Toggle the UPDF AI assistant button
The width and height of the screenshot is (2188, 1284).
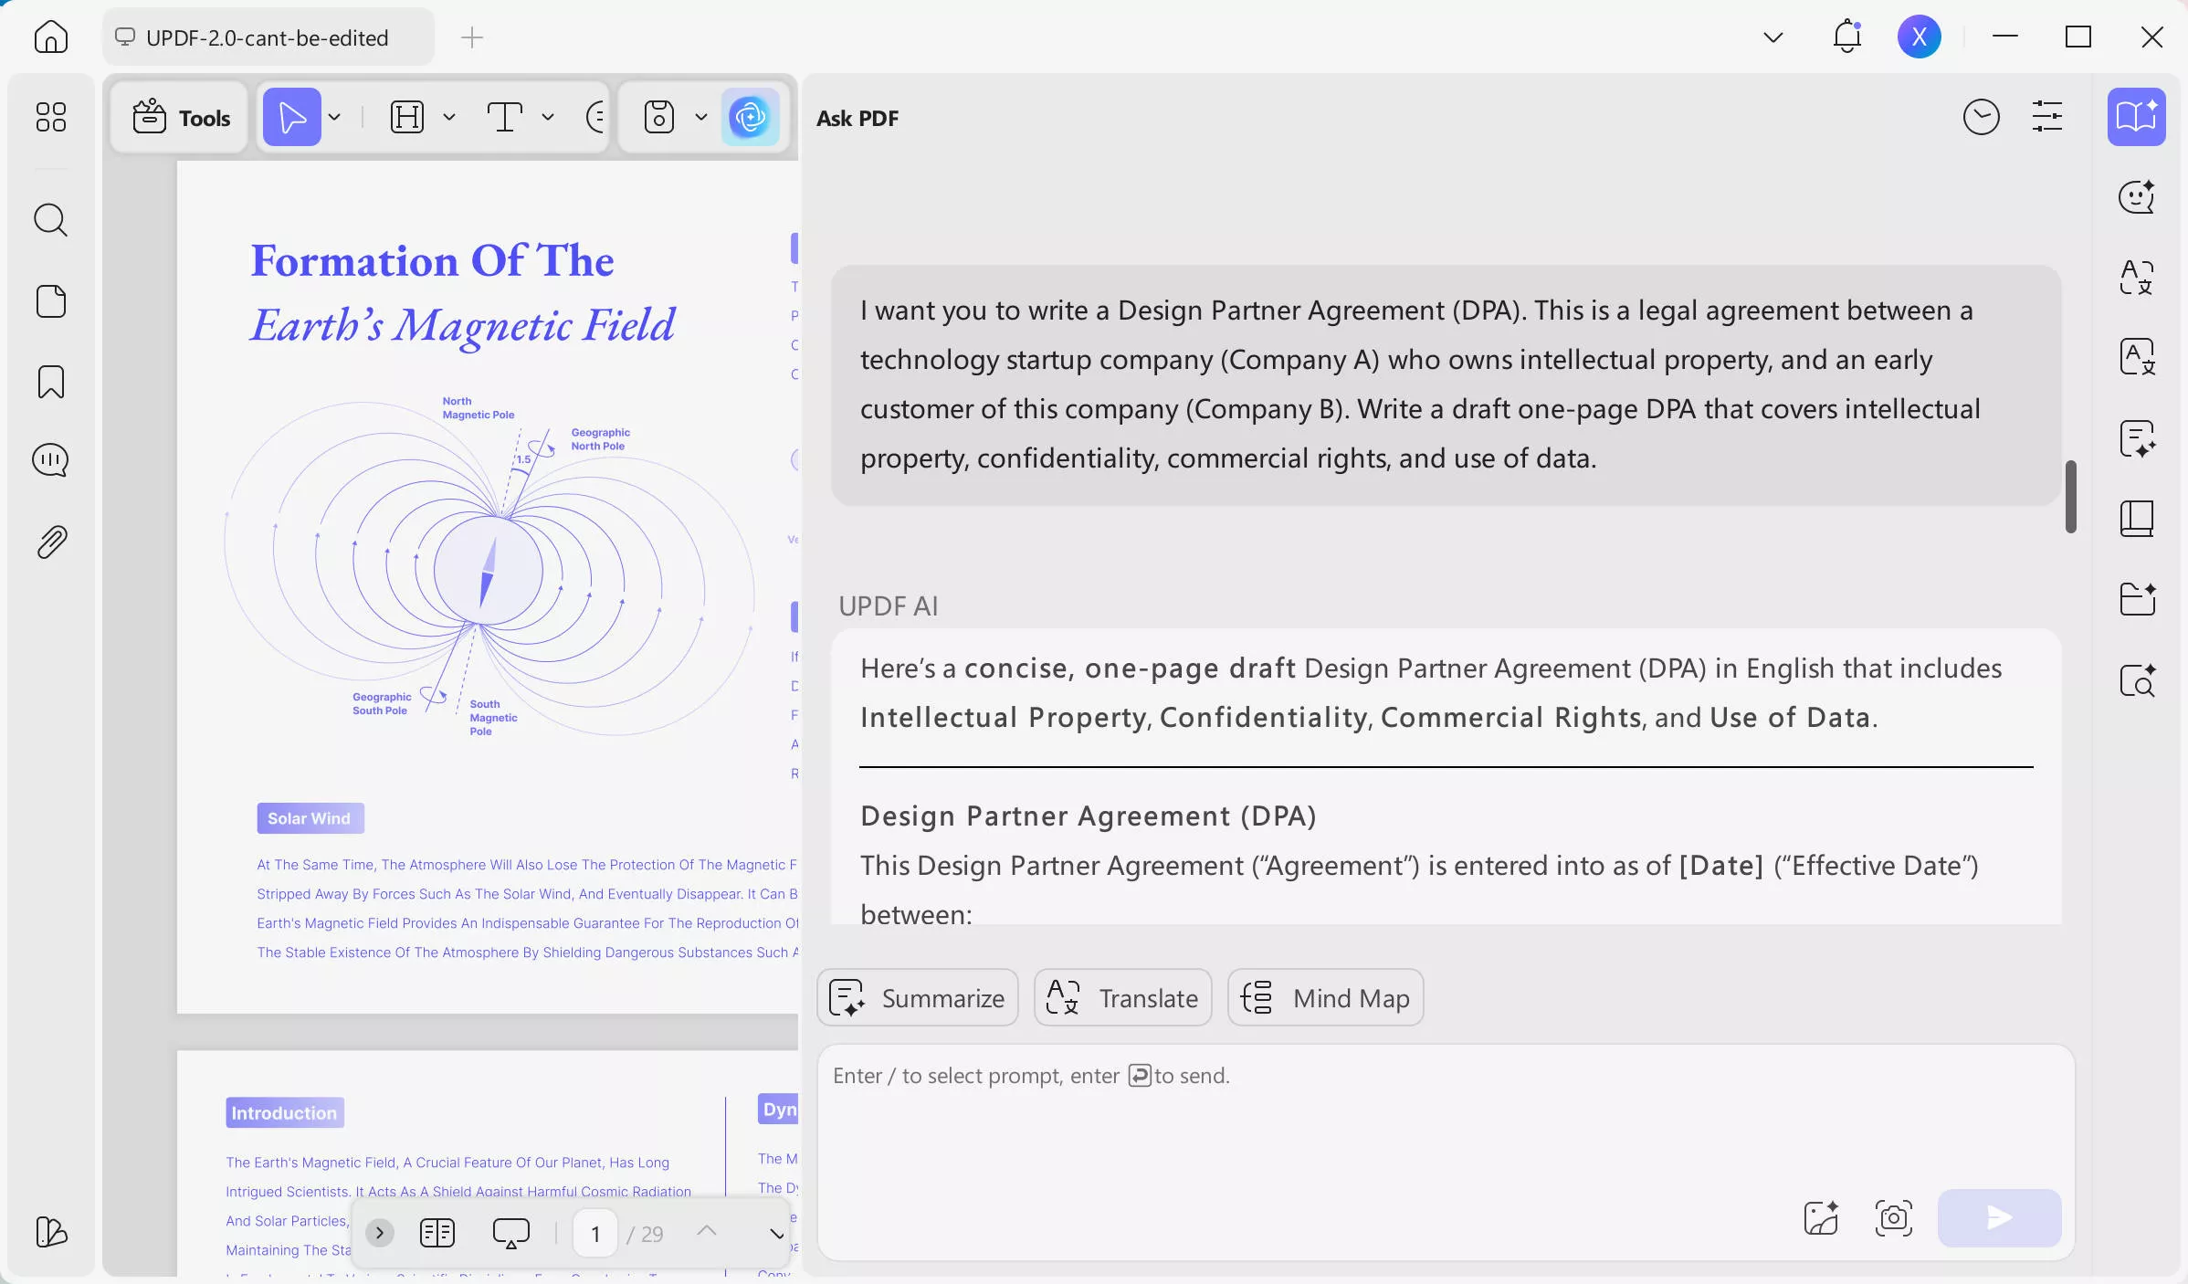(750, 117)
